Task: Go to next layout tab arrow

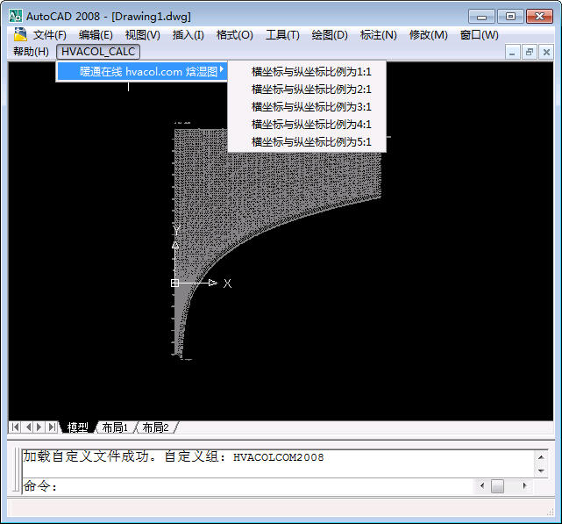Action: (x=39, y=427)
